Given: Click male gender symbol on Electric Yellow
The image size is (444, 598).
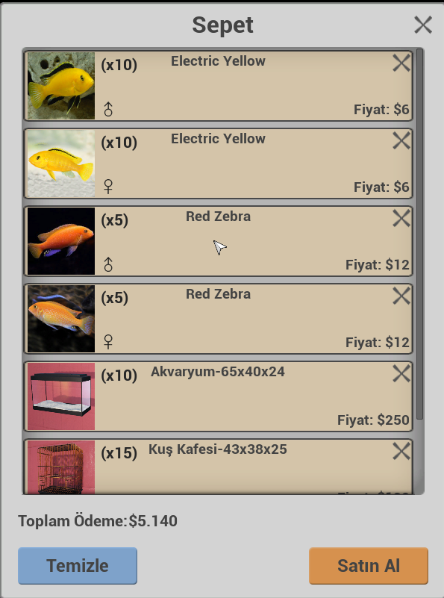Looking at the screenshot, I should point(108,110).
